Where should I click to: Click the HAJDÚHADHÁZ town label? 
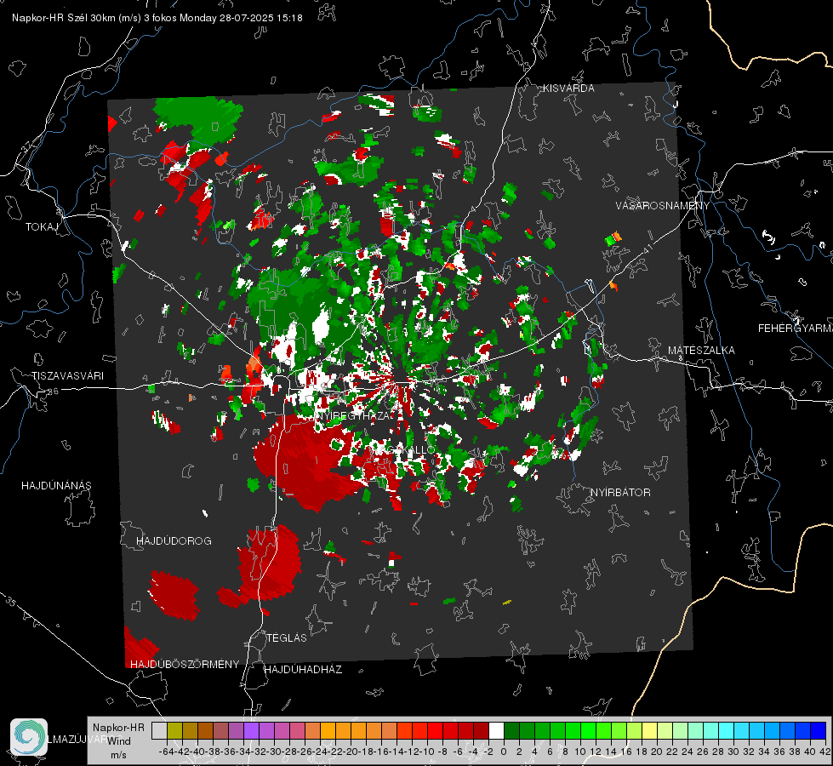click(x=303, y=670)
